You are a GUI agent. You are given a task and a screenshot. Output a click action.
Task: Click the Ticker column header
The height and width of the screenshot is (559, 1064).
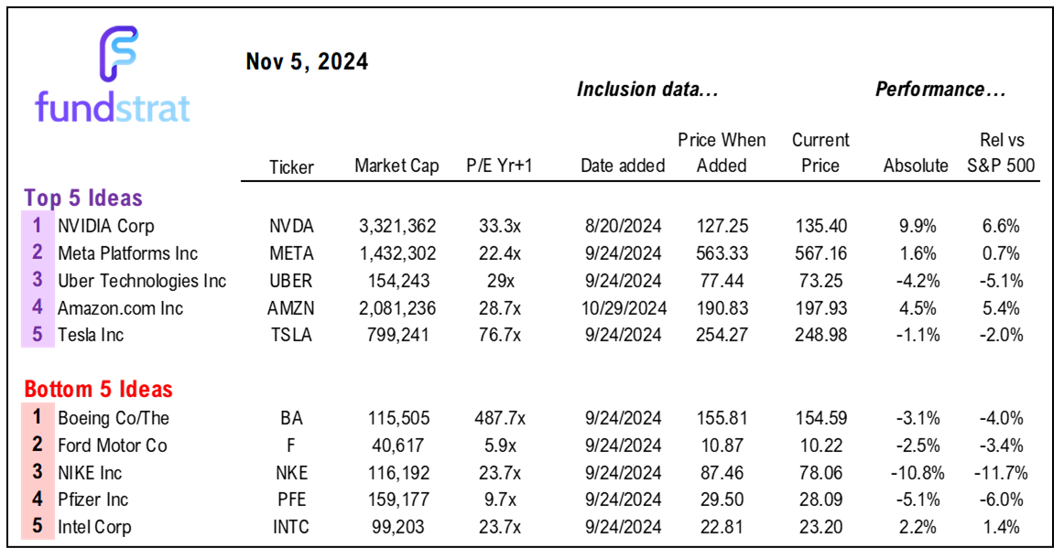point(291,167)
